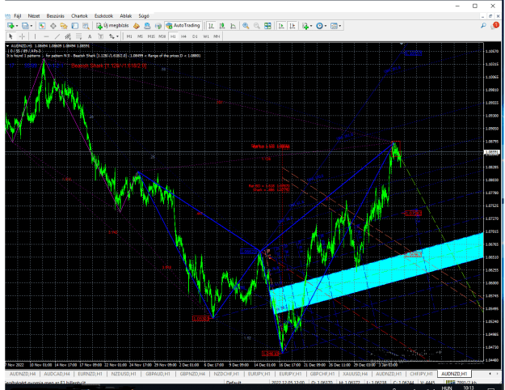Collapse the AUDNZD,H1 chart title triangle

tap(8, 46)
